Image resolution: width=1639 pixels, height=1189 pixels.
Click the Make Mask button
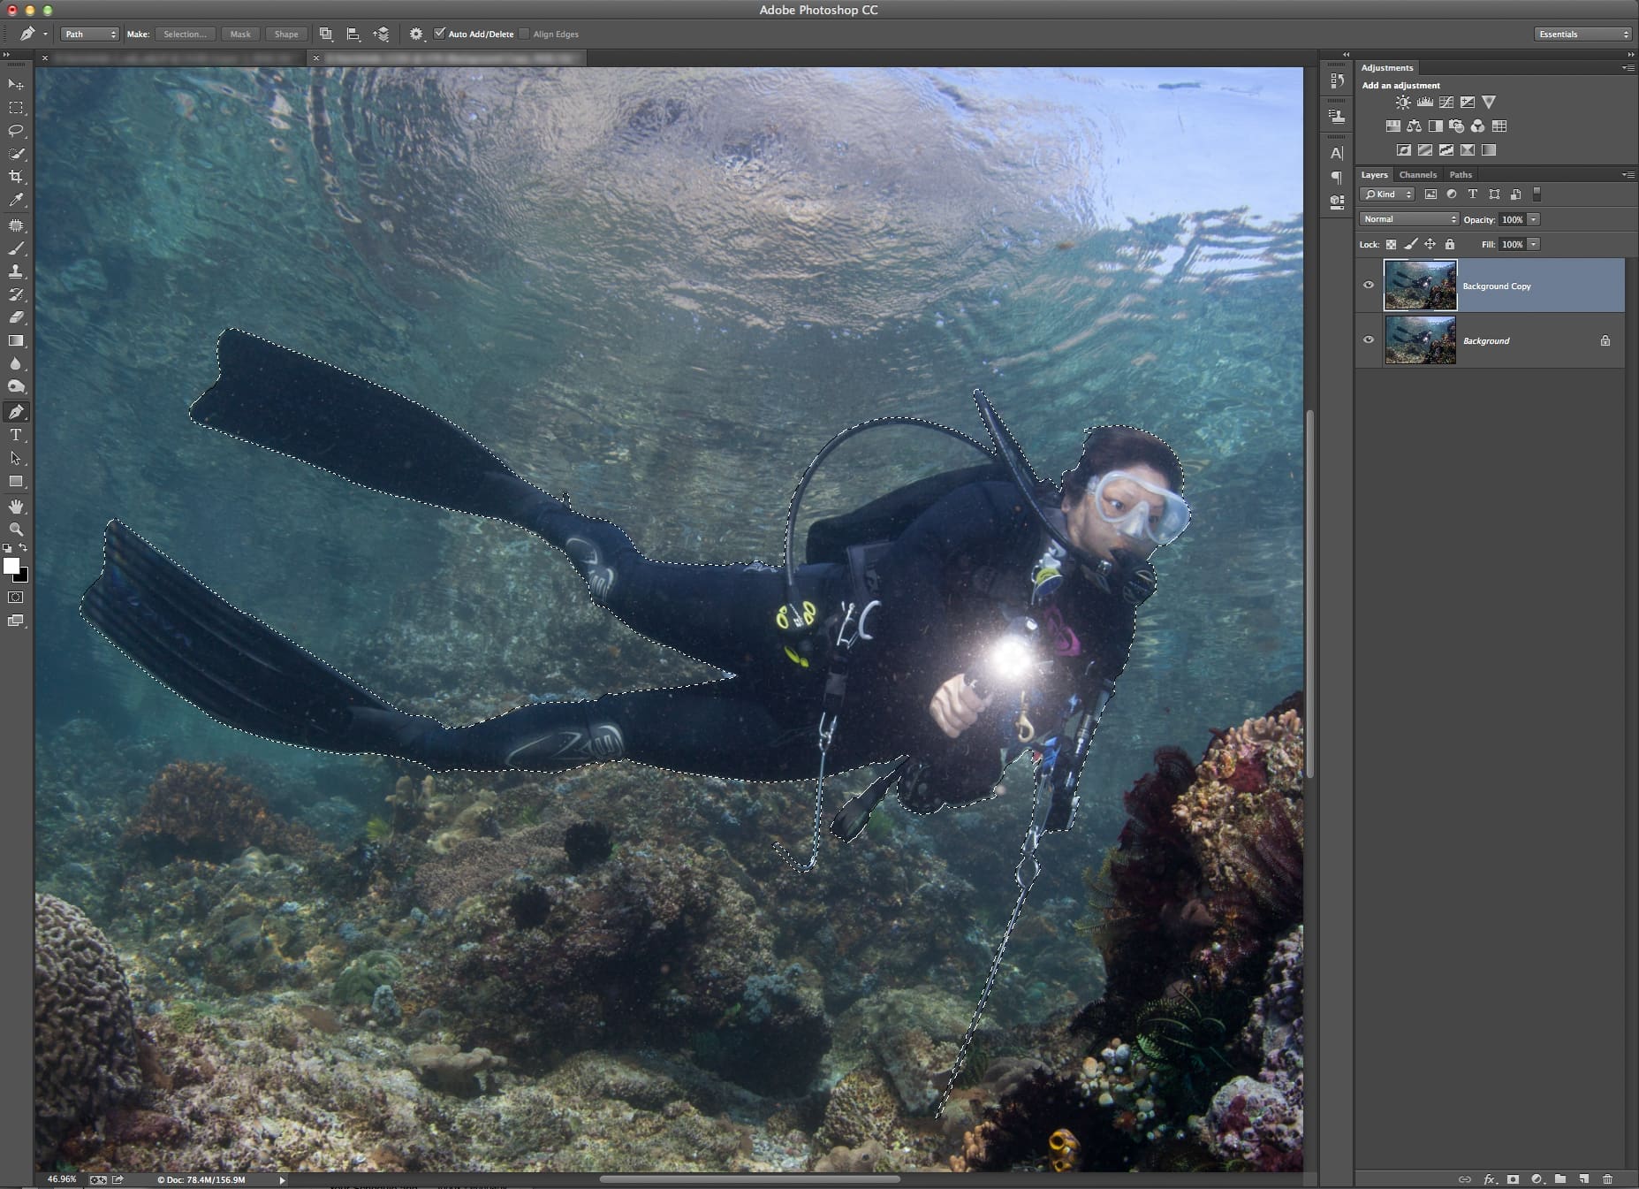pyautogui.click(x=240, y=34)
